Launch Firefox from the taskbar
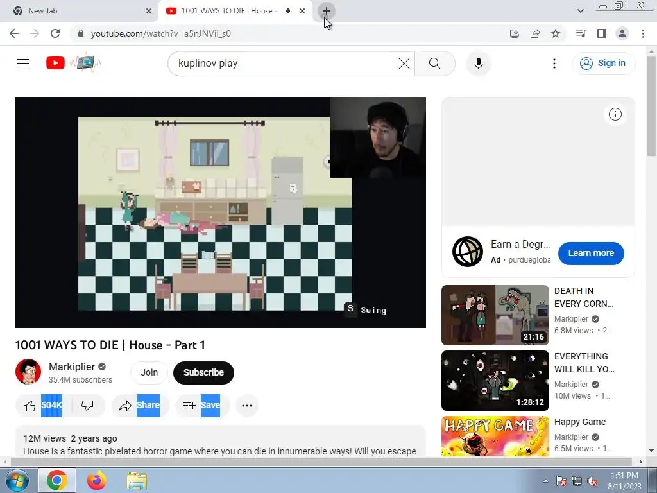 click(97, 480)
